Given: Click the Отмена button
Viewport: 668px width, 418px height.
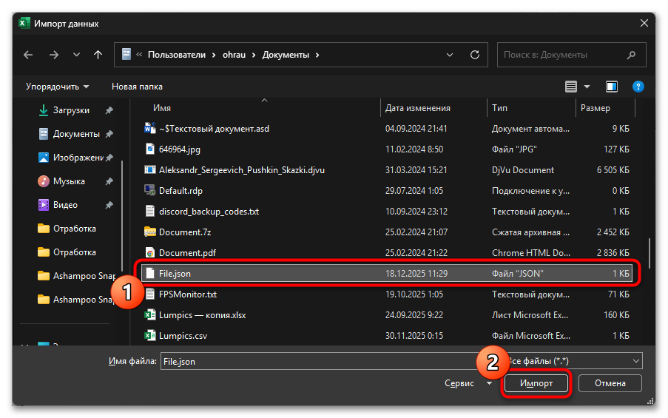Looking at the screenshot, I should point(610,383).
